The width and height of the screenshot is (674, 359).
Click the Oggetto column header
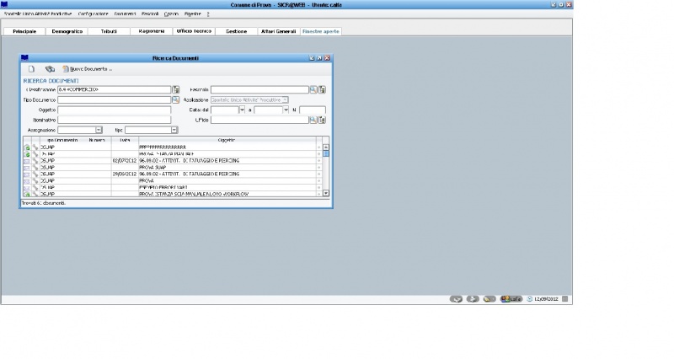[227, 140]
